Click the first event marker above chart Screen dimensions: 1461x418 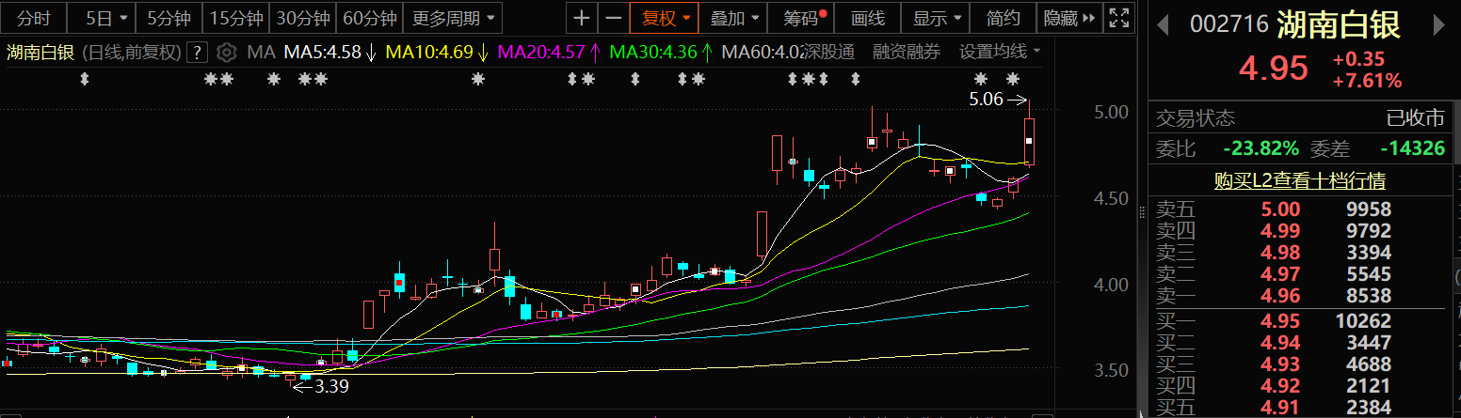tap(85, 80)
